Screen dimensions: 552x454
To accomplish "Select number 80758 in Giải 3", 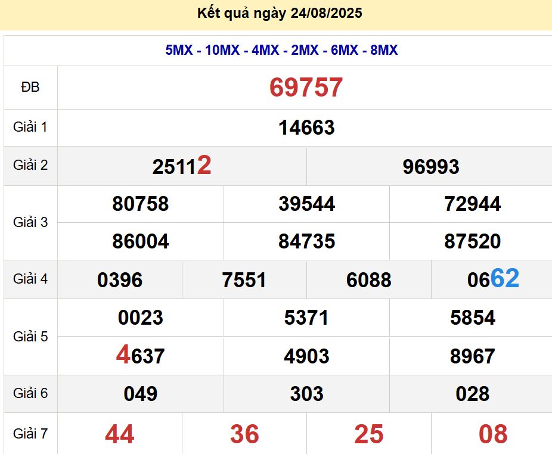I will (141, 204).
